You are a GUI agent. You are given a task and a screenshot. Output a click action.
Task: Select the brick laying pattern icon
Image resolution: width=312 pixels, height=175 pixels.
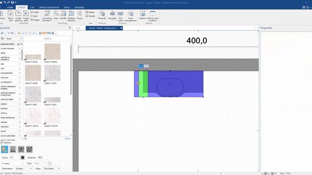pyautogui.click(x=21, y=149)
